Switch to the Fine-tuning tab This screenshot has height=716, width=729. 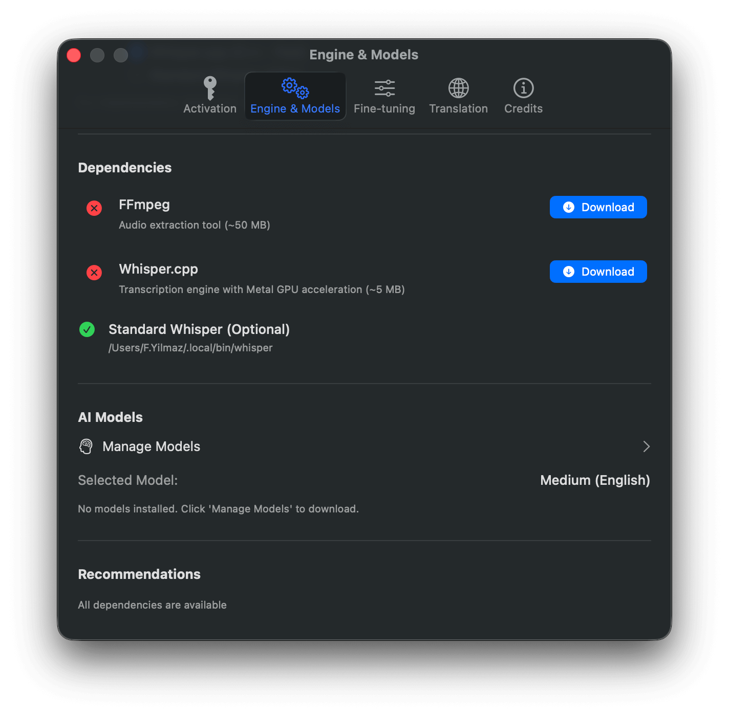(384, 97)
